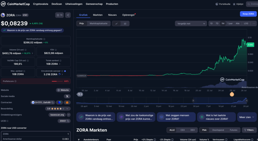Screen dimensions: 258x141
Task: Expand the Beoordeling 3.6 rating dropdown
Action: (67, 109)
